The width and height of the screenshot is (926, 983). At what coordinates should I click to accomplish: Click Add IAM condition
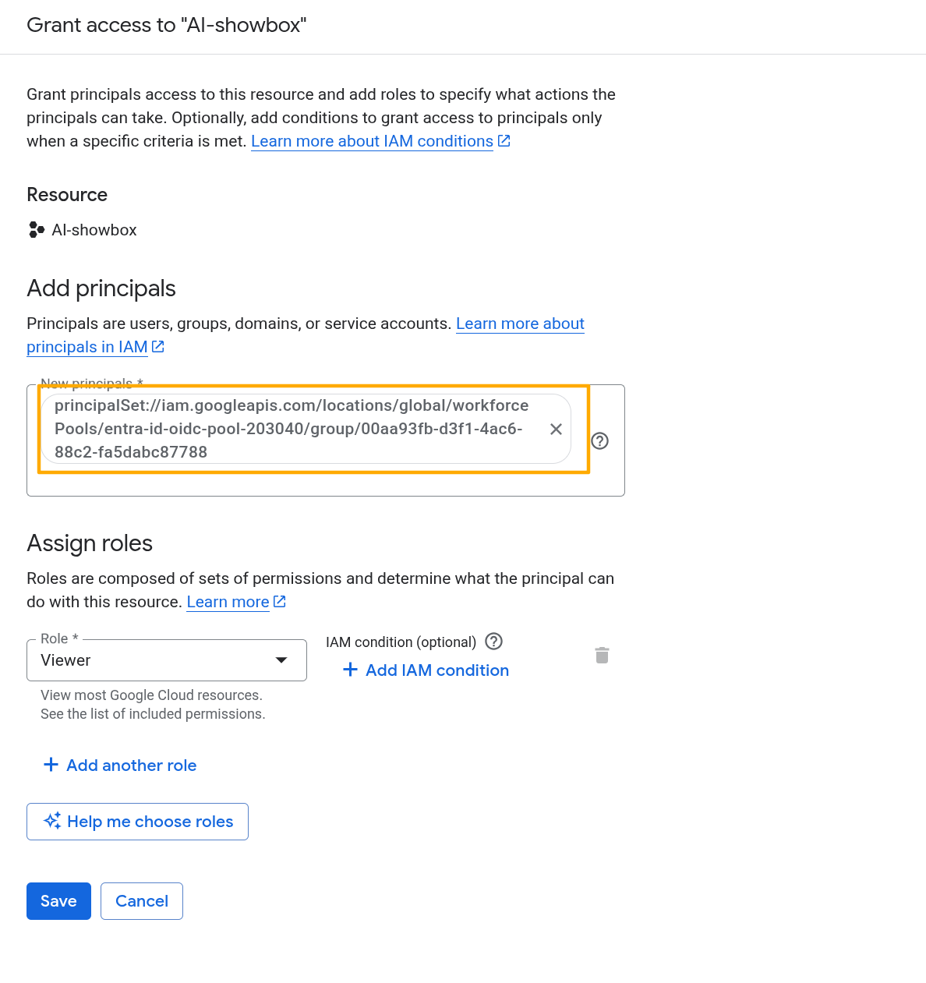coord(436,670)
